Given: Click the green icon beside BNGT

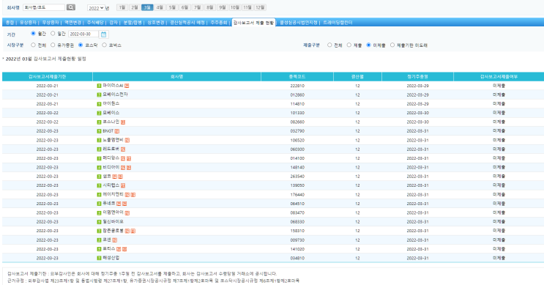Looking at the screenshot, I should [99, 131].
